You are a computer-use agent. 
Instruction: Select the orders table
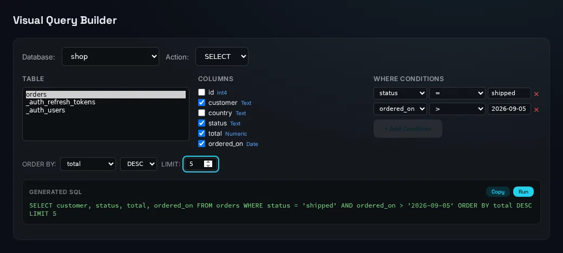click(106, 95)
